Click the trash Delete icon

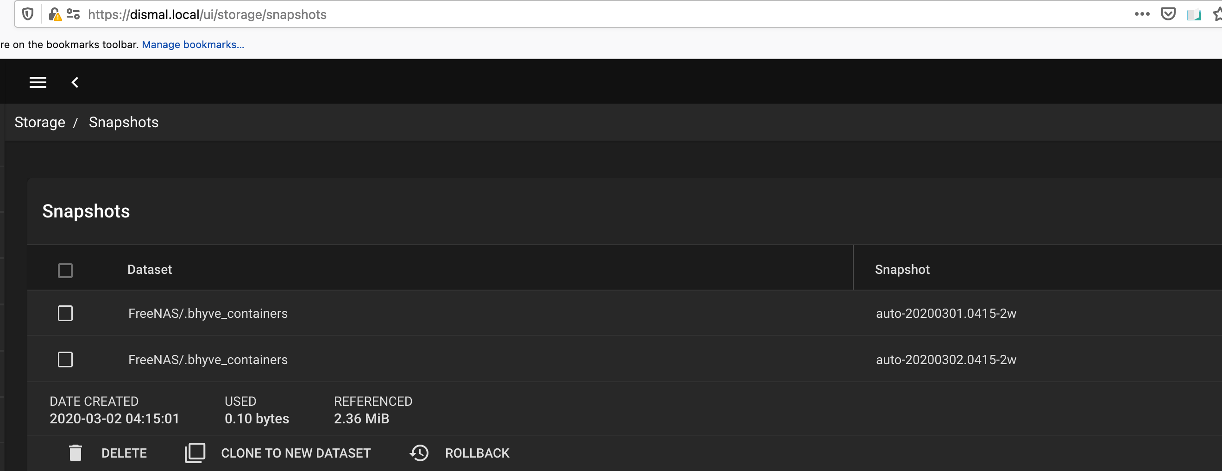76,453
